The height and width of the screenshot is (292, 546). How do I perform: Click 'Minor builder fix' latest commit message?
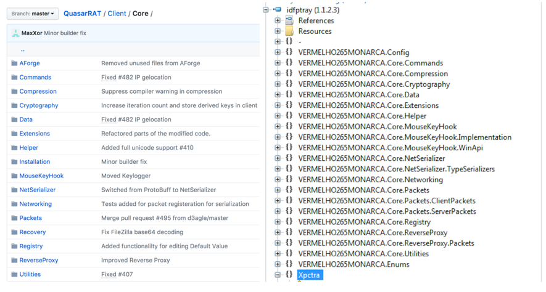[65, 33]
